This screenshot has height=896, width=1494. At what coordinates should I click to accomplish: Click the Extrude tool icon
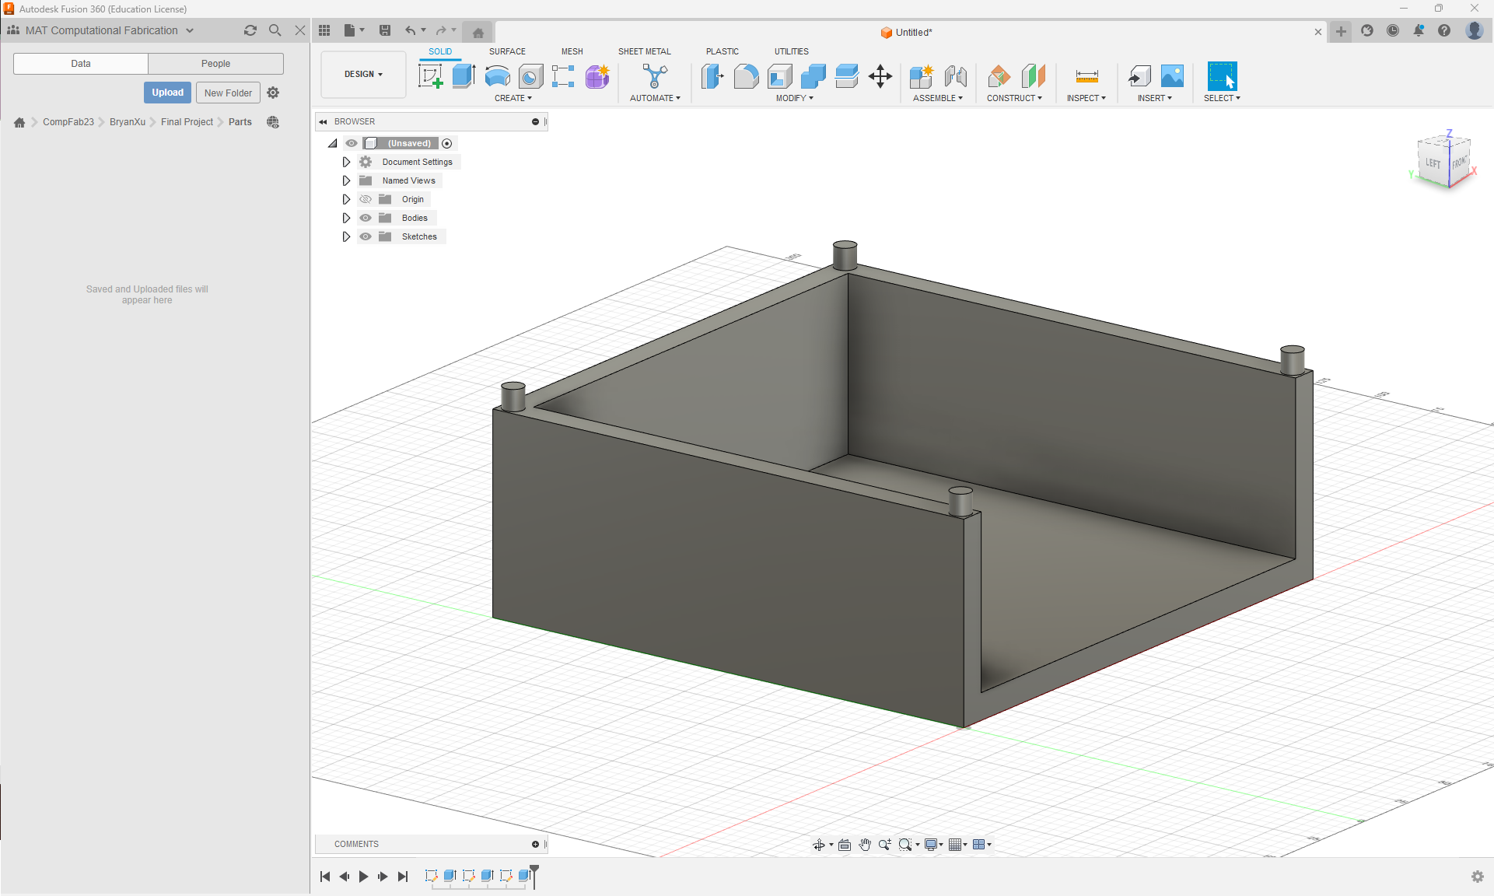coord(464,76)
